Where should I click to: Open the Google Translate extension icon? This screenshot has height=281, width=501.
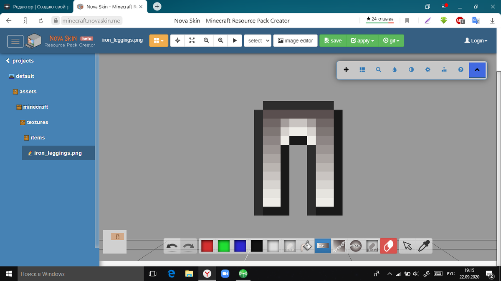476,20
